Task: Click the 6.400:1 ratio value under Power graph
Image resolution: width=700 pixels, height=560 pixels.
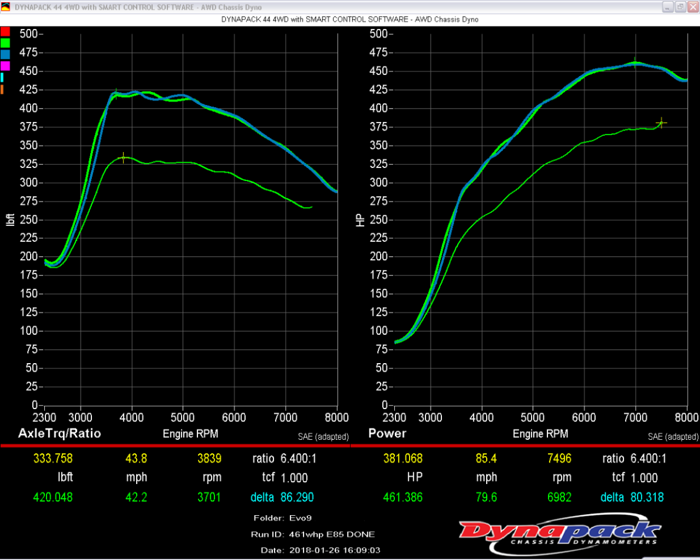Action: [648, 458]
